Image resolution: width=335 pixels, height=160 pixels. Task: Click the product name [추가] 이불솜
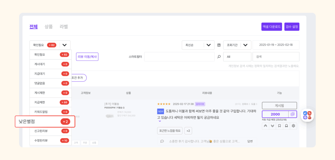click(x=112, y=104)
